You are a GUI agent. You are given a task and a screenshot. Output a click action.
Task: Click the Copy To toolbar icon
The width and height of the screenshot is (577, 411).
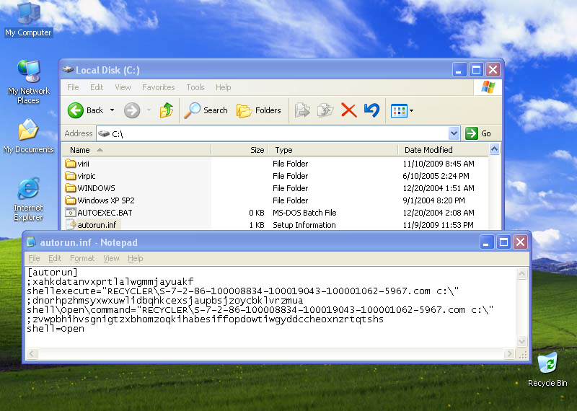pos(325,110)
